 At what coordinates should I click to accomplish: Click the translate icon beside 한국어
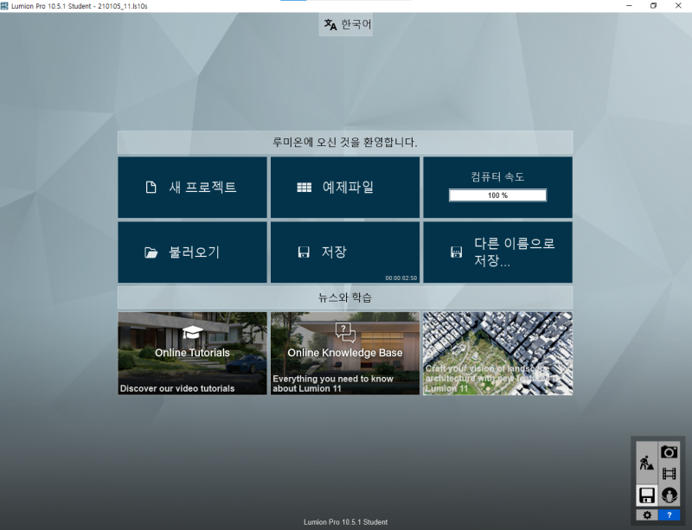pos(330,25)
